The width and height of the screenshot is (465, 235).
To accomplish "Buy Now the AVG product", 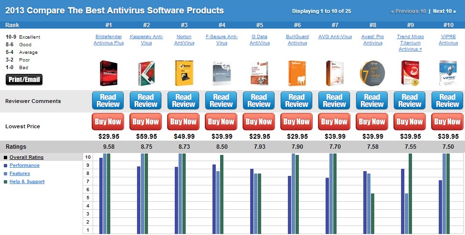I will (x=334, y=122).
